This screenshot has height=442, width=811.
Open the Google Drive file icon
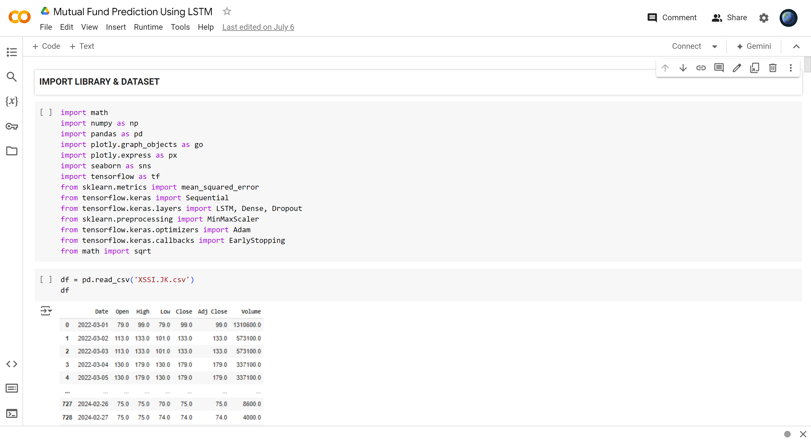45,11
